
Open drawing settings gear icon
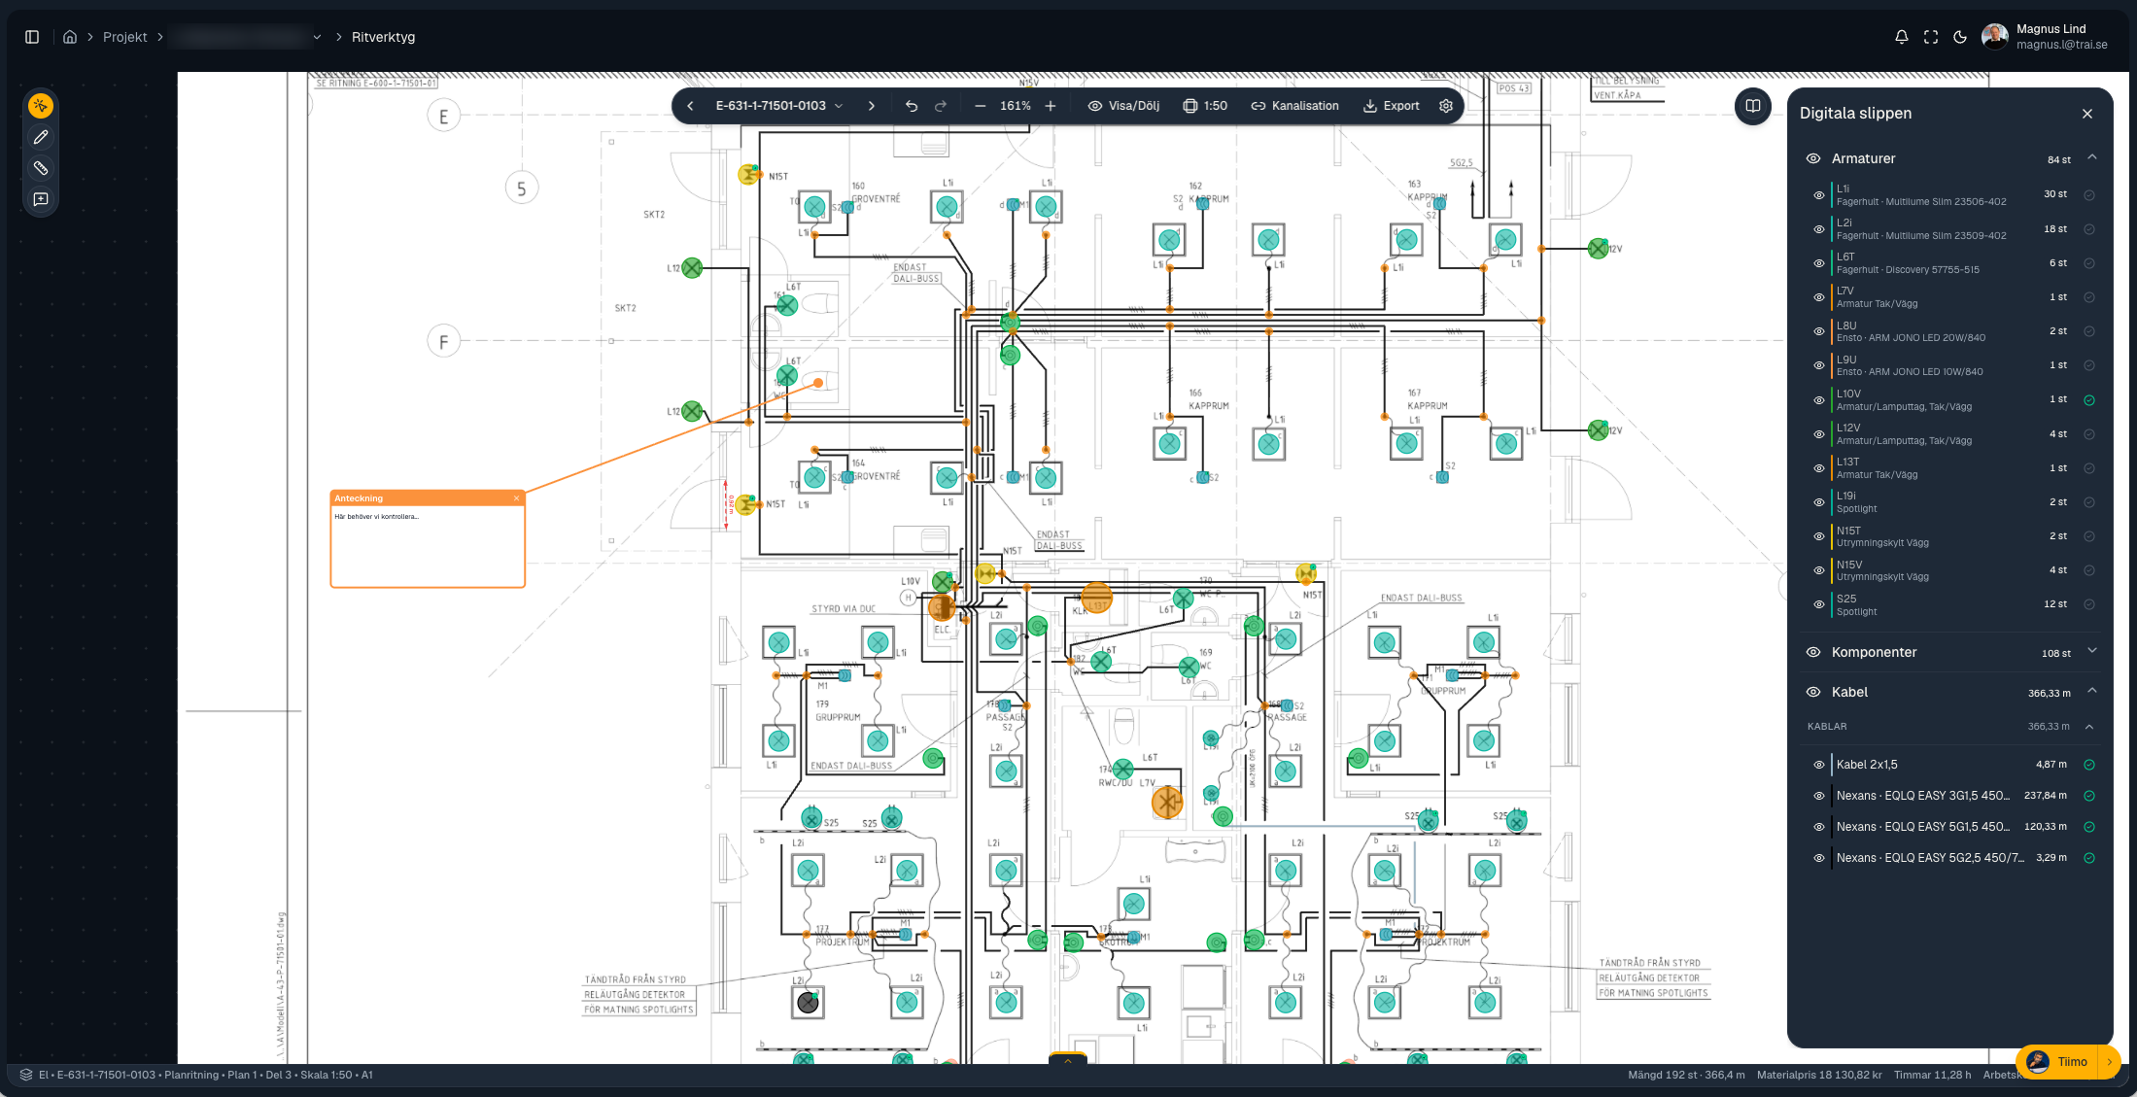point(1446,106)
